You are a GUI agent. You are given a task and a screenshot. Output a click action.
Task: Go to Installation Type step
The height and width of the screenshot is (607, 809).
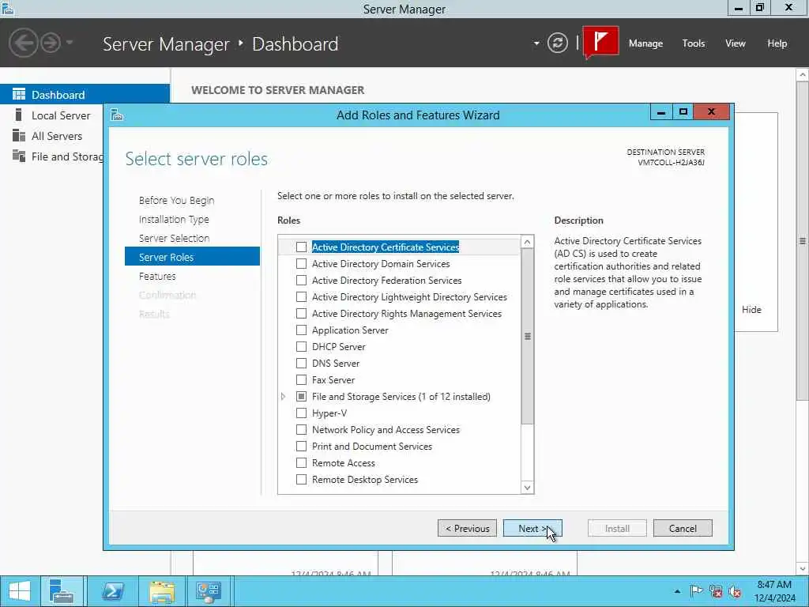[174, 220]
